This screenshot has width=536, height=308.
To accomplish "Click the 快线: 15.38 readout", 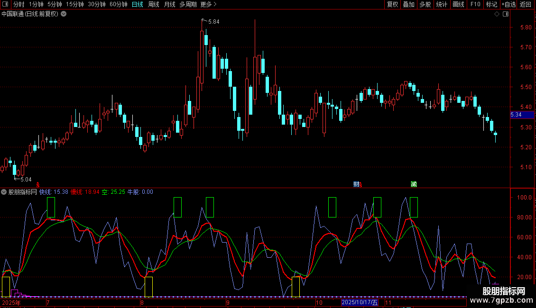I will click(x=54, y=192).
